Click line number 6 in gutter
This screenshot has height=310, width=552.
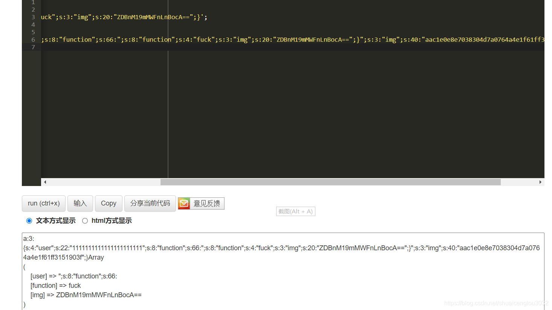(33, 39)
